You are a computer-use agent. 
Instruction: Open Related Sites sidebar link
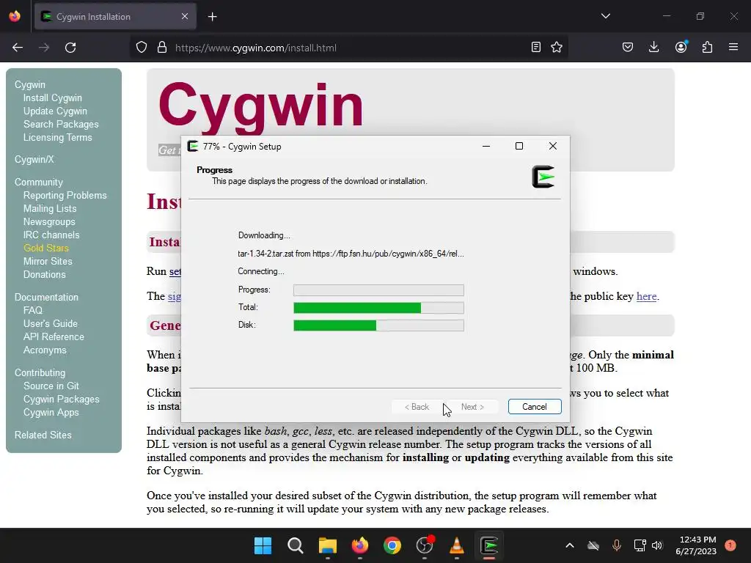pyautogui.click(x=43, y=435)
